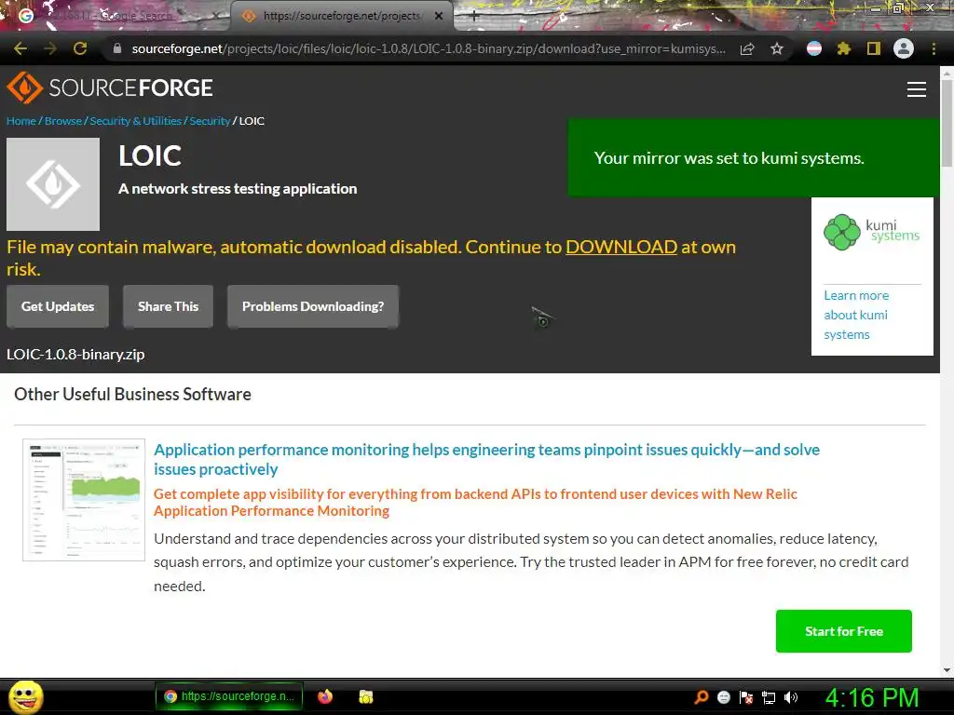Click the flag notification tray icon
Viewport: 954px width, 715px height.
click(746, 697)
